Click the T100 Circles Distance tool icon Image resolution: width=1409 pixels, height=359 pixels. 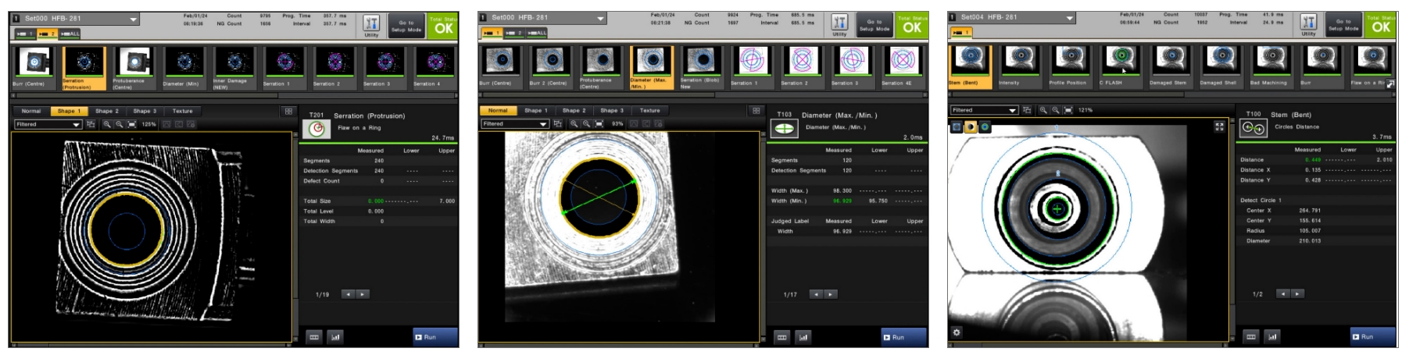pyautogui.click(x=1253, y=128)
